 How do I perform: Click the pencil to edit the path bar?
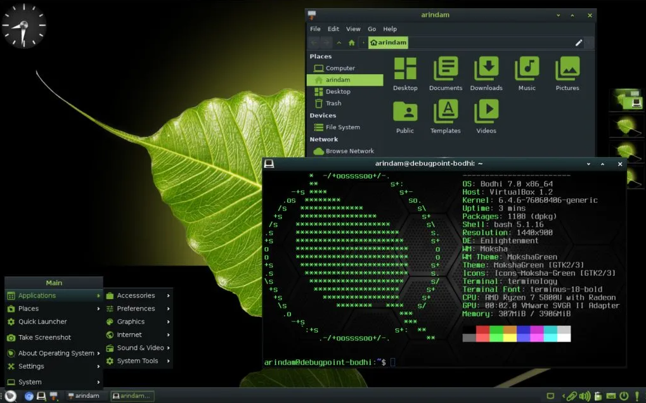(x=578, y=42)
